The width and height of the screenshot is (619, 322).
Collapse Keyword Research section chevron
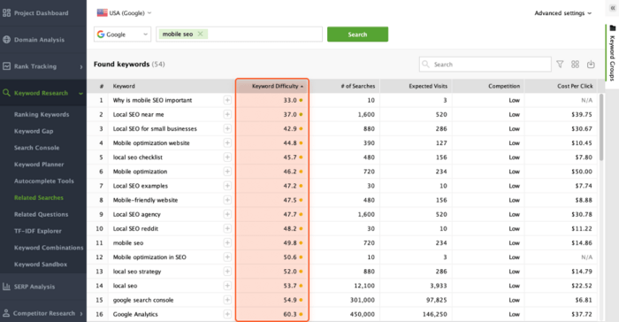click(x=81, y=93)
